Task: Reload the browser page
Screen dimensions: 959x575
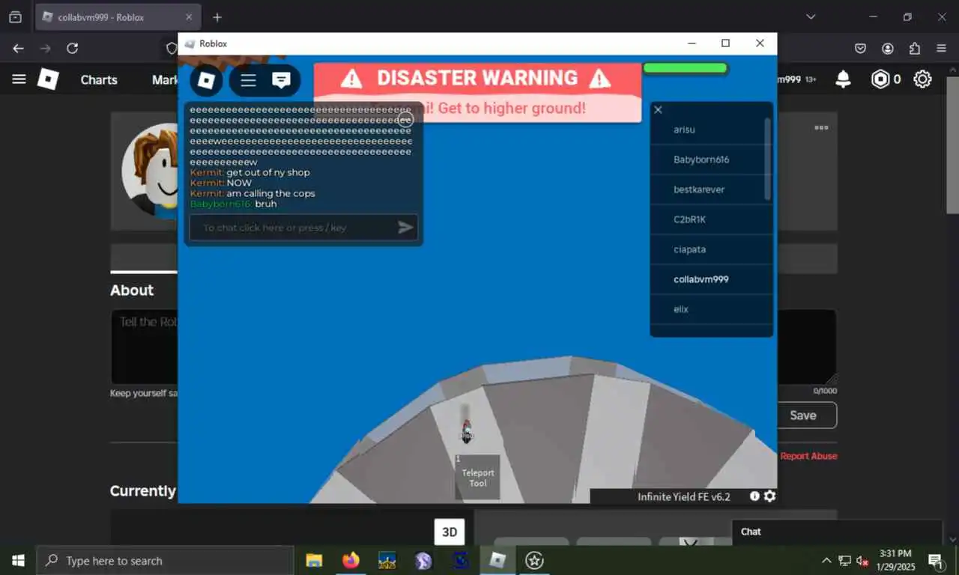Action: pos(72,48)
